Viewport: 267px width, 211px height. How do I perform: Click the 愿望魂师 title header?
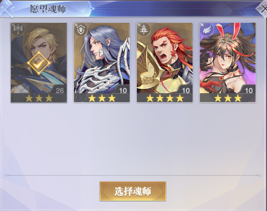tap(48, 9)
